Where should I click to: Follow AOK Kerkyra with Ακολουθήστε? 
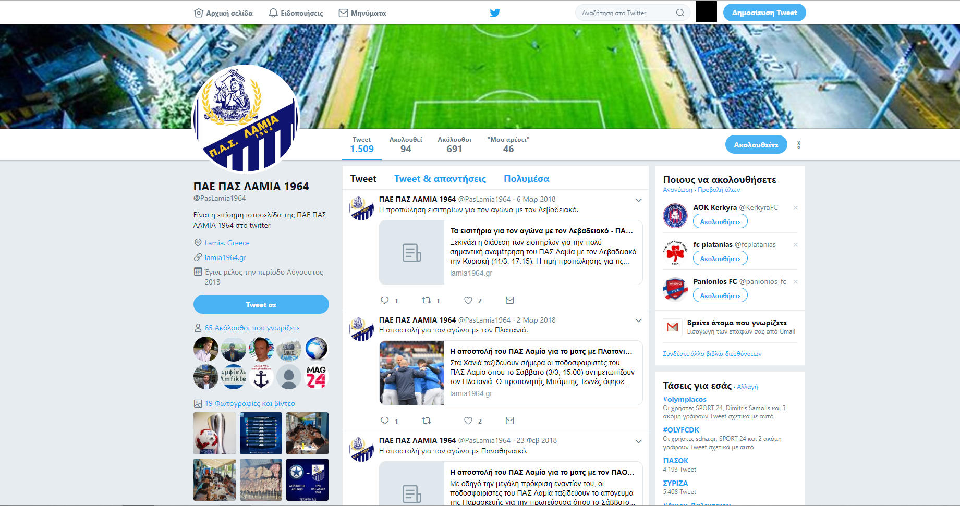point(720,221)
